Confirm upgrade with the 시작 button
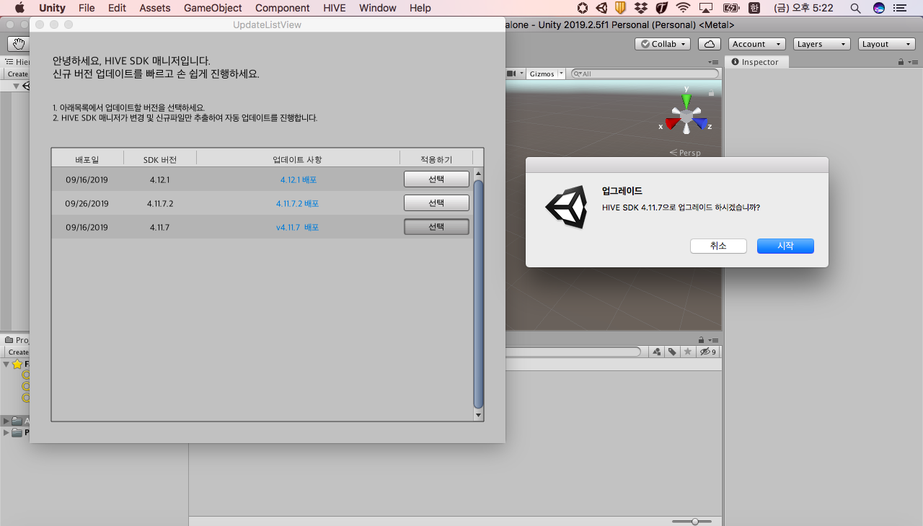This screenshot has height=526, width=923. (x=785, y=246)
